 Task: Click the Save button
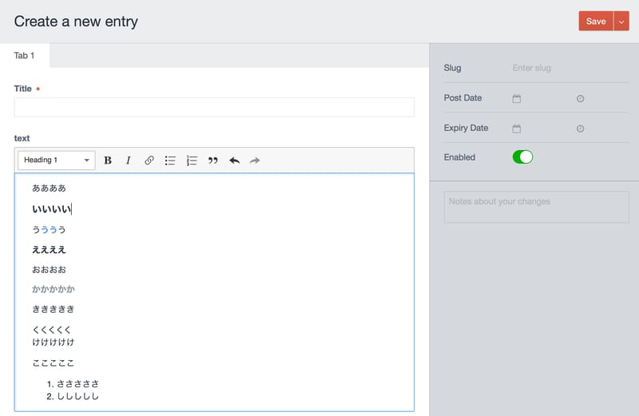click(x=595, y=22)
